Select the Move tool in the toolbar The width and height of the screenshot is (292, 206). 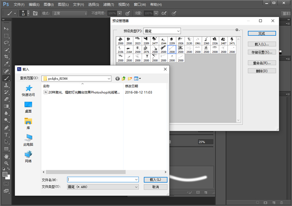point(6,29)
